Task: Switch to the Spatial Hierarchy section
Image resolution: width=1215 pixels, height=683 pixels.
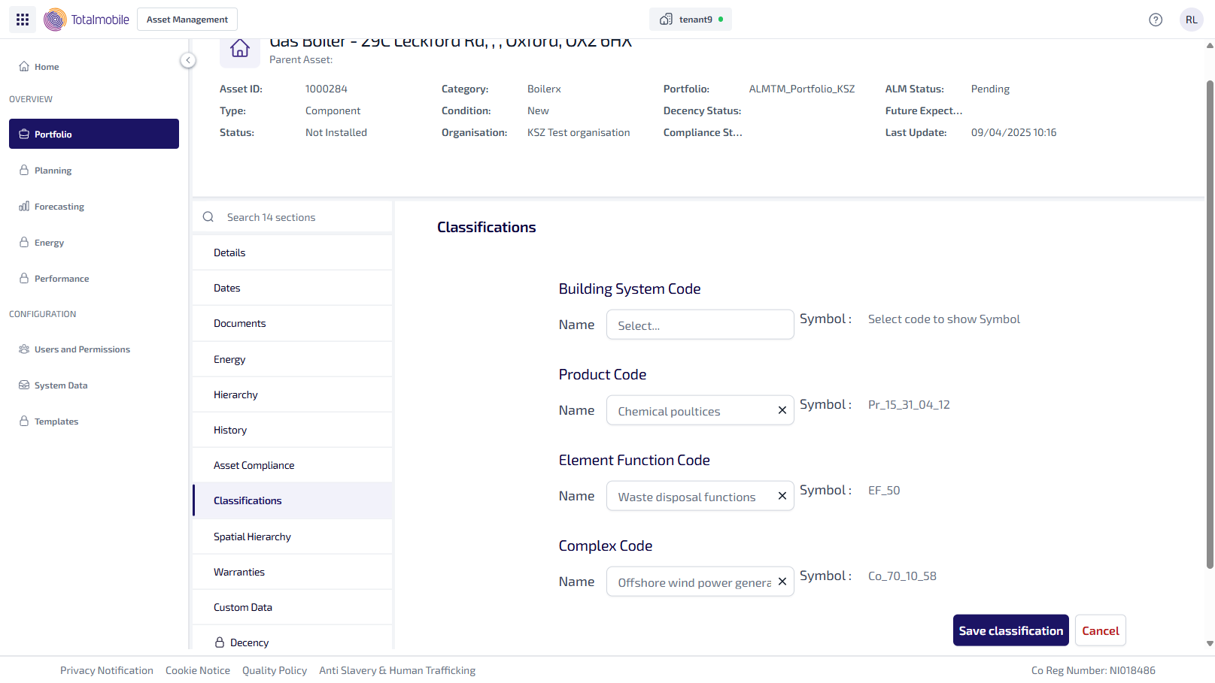Action: point(252,536)
